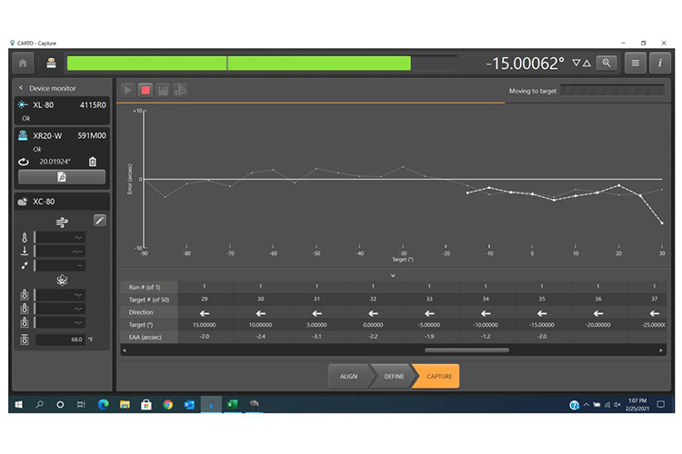Click the down triangle next to angle readout
This screenshot has width=682, height=454.
[x=577, y=63]
